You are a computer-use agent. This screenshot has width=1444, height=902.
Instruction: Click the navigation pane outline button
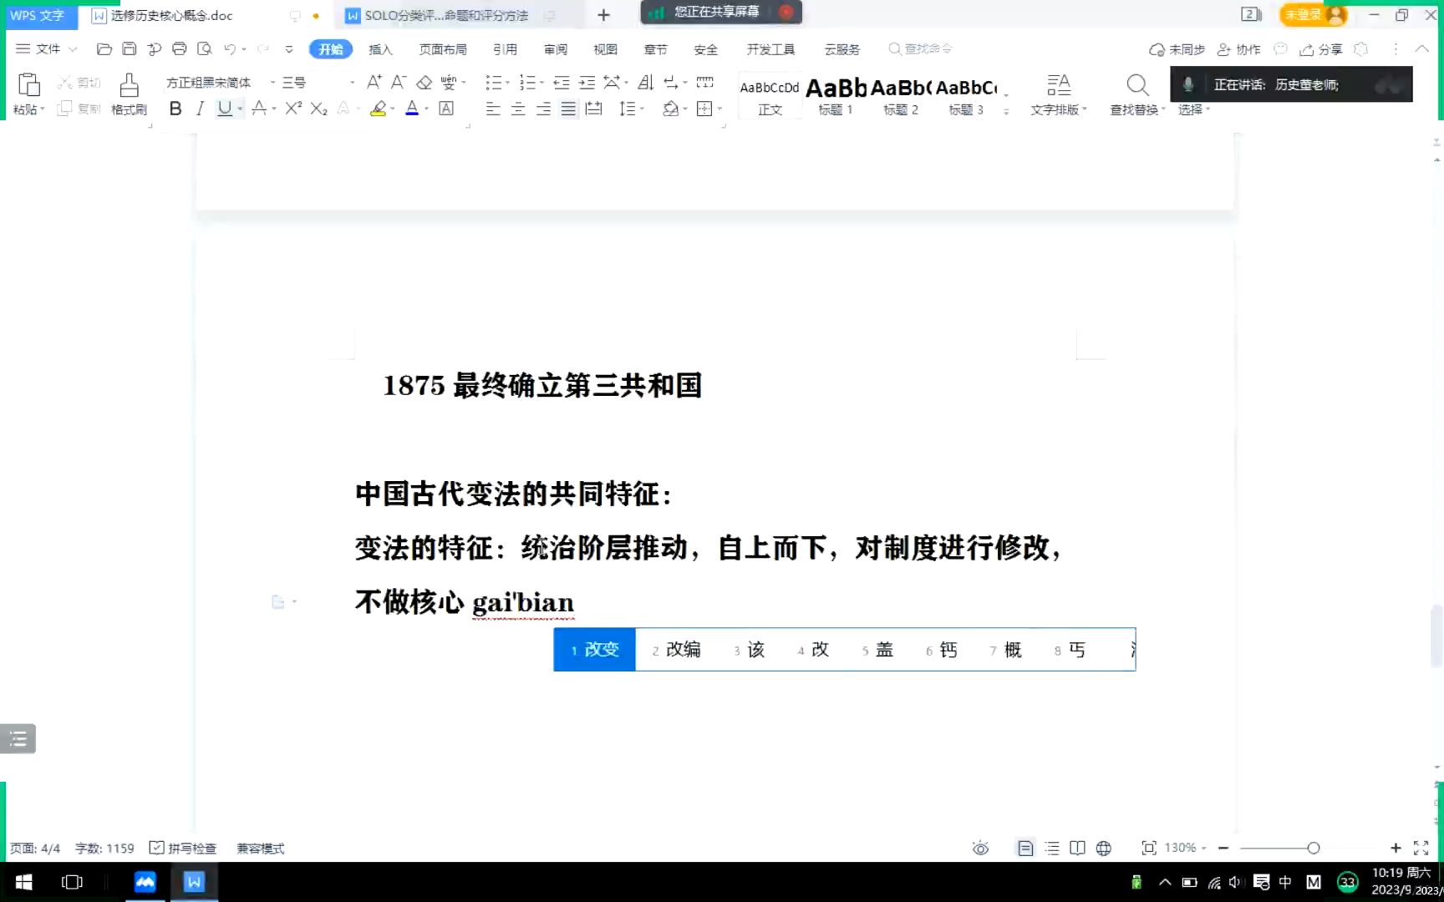pyautogui.click(x=18, y=738)
